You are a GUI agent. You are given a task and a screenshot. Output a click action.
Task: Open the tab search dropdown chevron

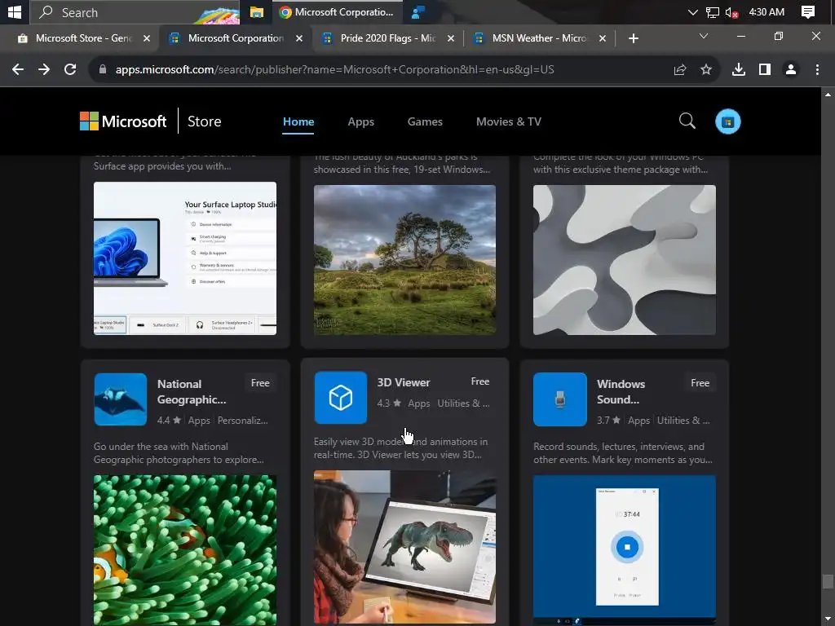(x=703, y=36)
